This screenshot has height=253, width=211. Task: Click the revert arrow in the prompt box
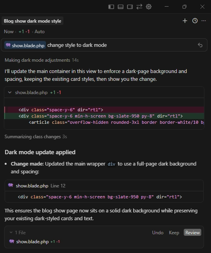click(200, 45)
